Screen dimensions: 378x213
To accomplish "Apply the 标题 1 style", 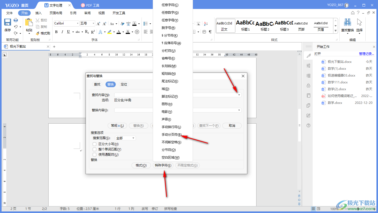I will (245, 26).
